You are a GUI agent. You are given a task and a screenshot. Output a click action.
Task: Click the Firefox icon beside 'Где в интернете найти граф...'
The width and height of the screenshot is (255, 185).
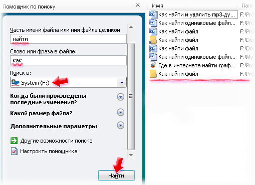click(x=153, y=65)
